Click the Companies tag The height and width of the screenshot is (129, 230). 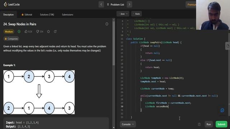point(11,39)
